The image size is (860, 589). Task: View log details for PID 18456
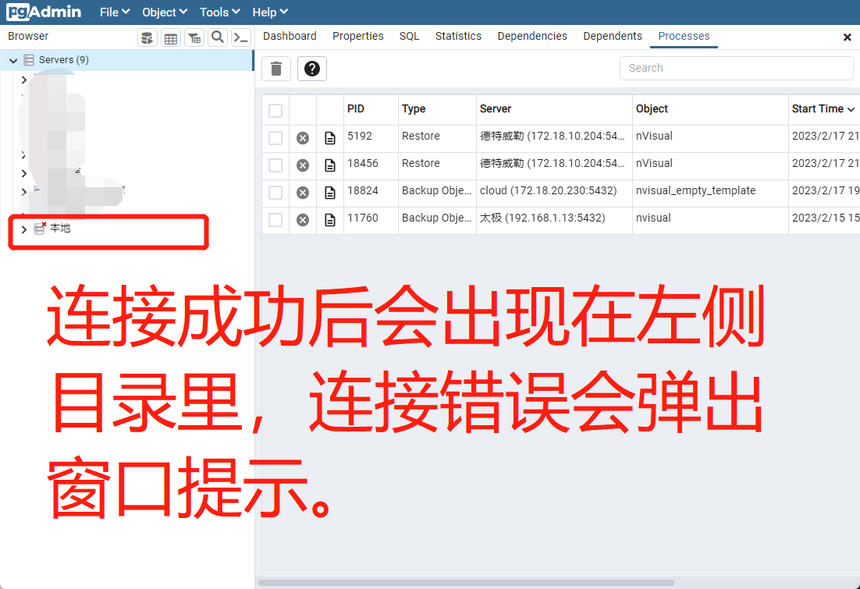click(x=330, y=165)
